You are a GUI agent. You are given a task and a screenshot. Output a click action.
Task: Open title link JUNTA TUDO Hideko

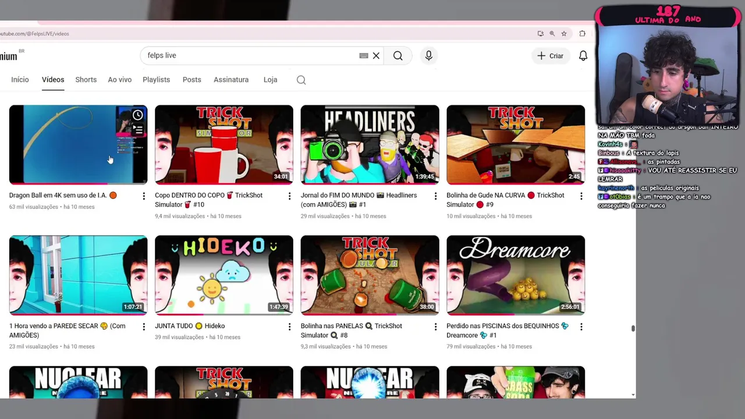coord(190,326)
